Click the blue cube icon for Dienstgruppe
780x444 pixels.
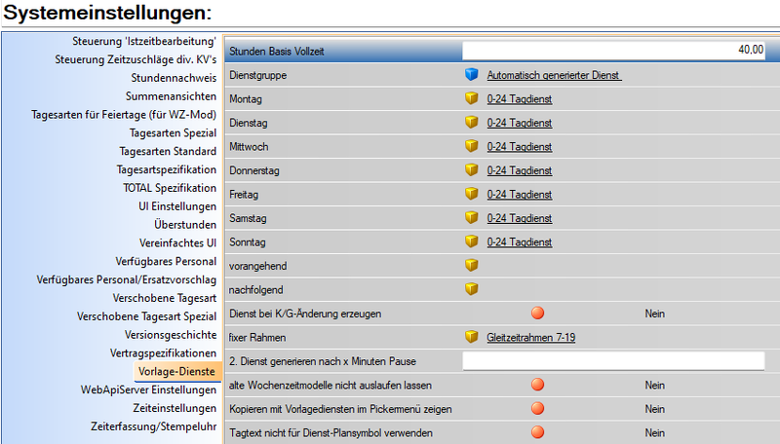point(471,75)
